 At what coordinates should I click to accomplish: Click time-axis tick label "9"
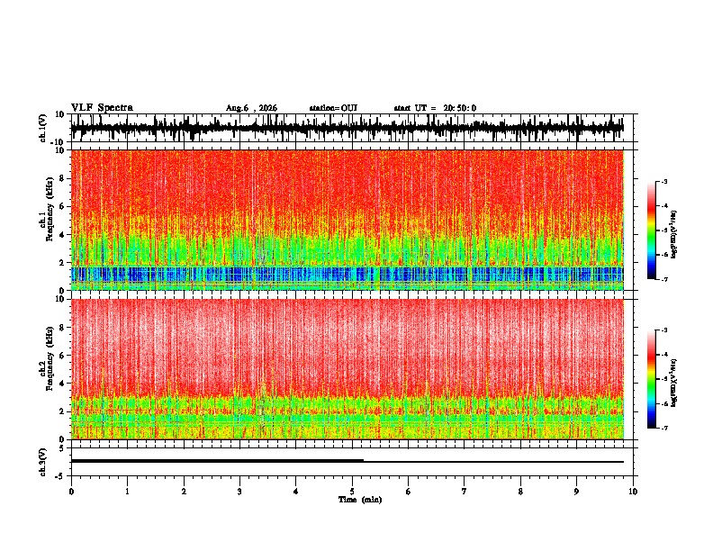pyautogui.click(x=576, y=492)
